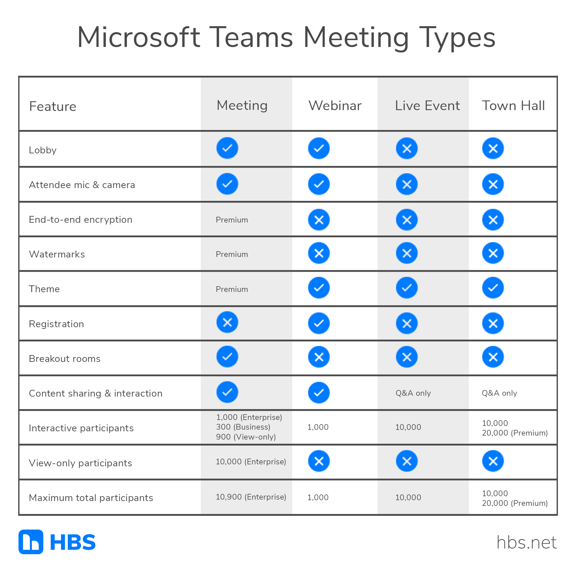569x569 pixels.
Task: Click the X icon for Webinar End-to-end encryption
Action: pyautogui.click(x=313, y=221)
